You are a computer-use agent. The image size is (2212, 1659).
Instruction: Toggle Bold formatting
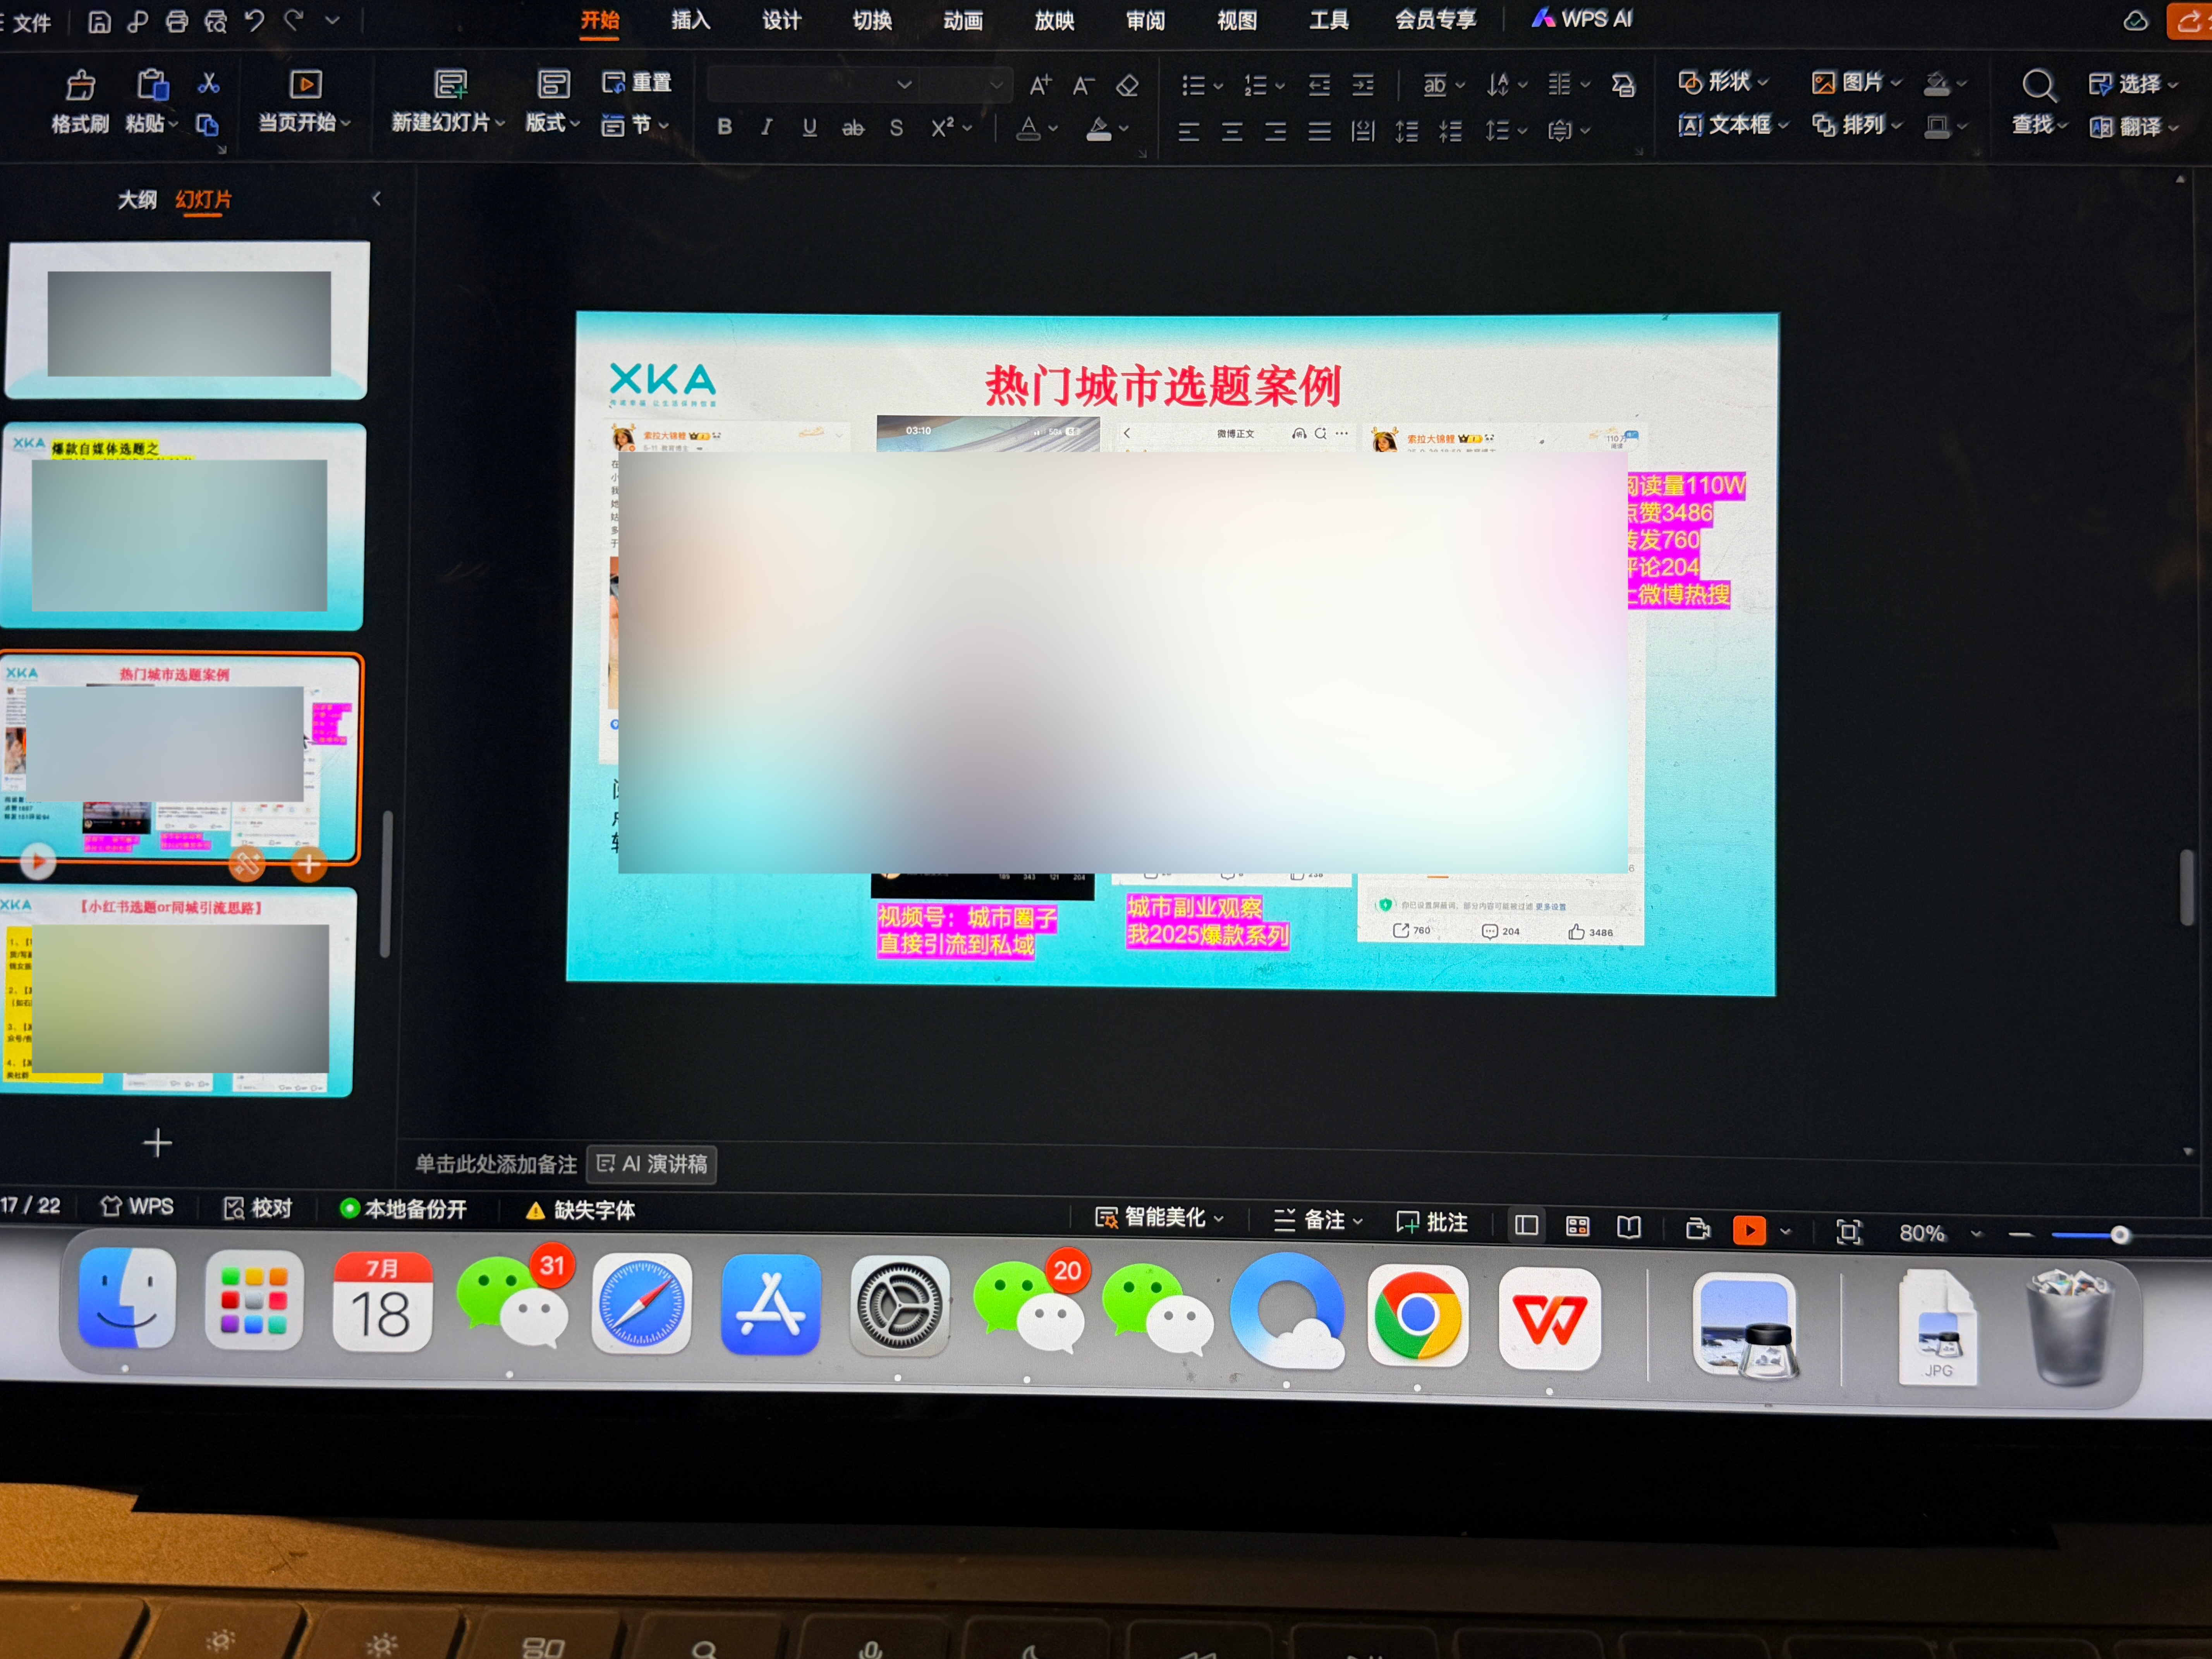[725, 127]
